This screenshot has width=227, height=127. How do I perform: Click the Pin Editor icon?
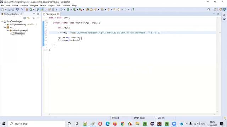pos(133,10)
